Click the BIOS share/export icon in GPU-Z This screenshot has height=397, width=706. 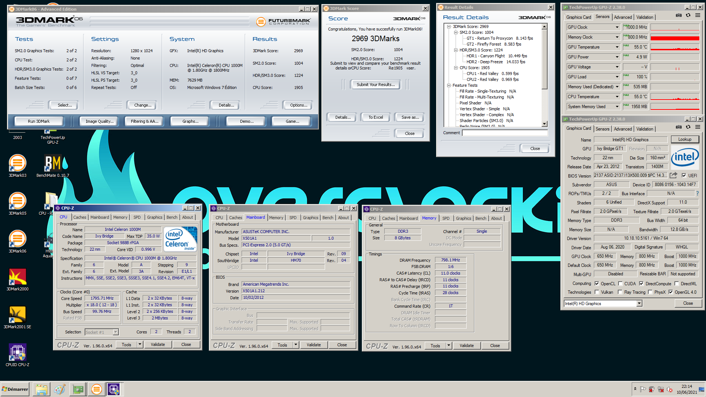click(x=673, y=175)
